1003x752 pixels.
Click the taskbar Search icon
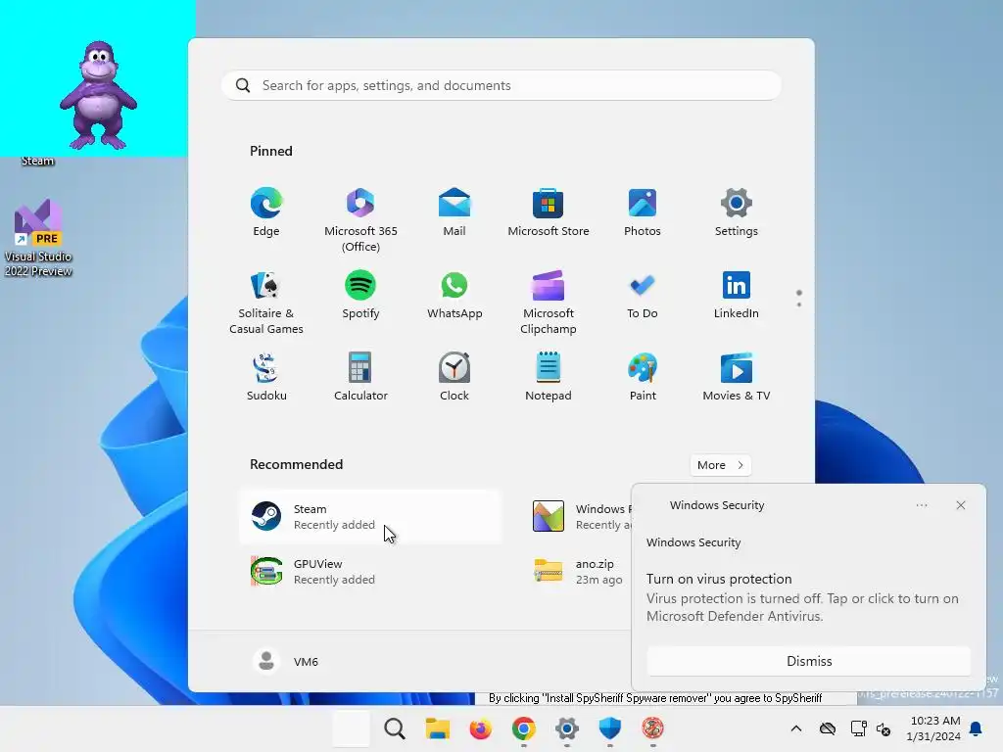tap(394, 728)
